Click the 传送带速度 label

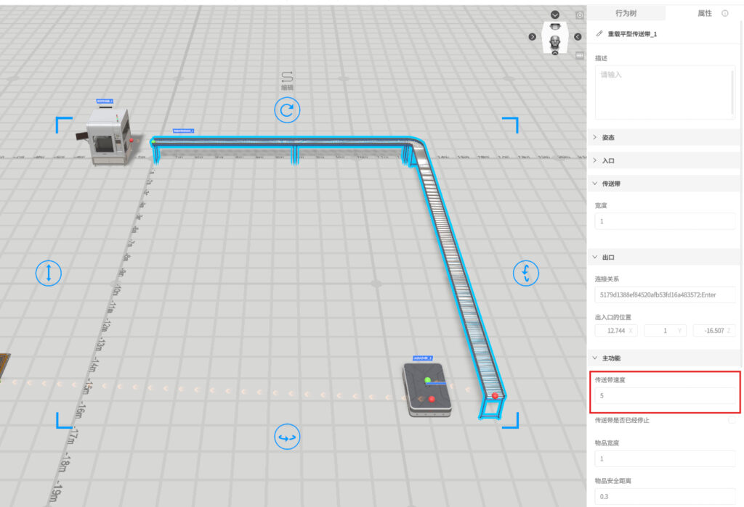[x=610, y=380]
